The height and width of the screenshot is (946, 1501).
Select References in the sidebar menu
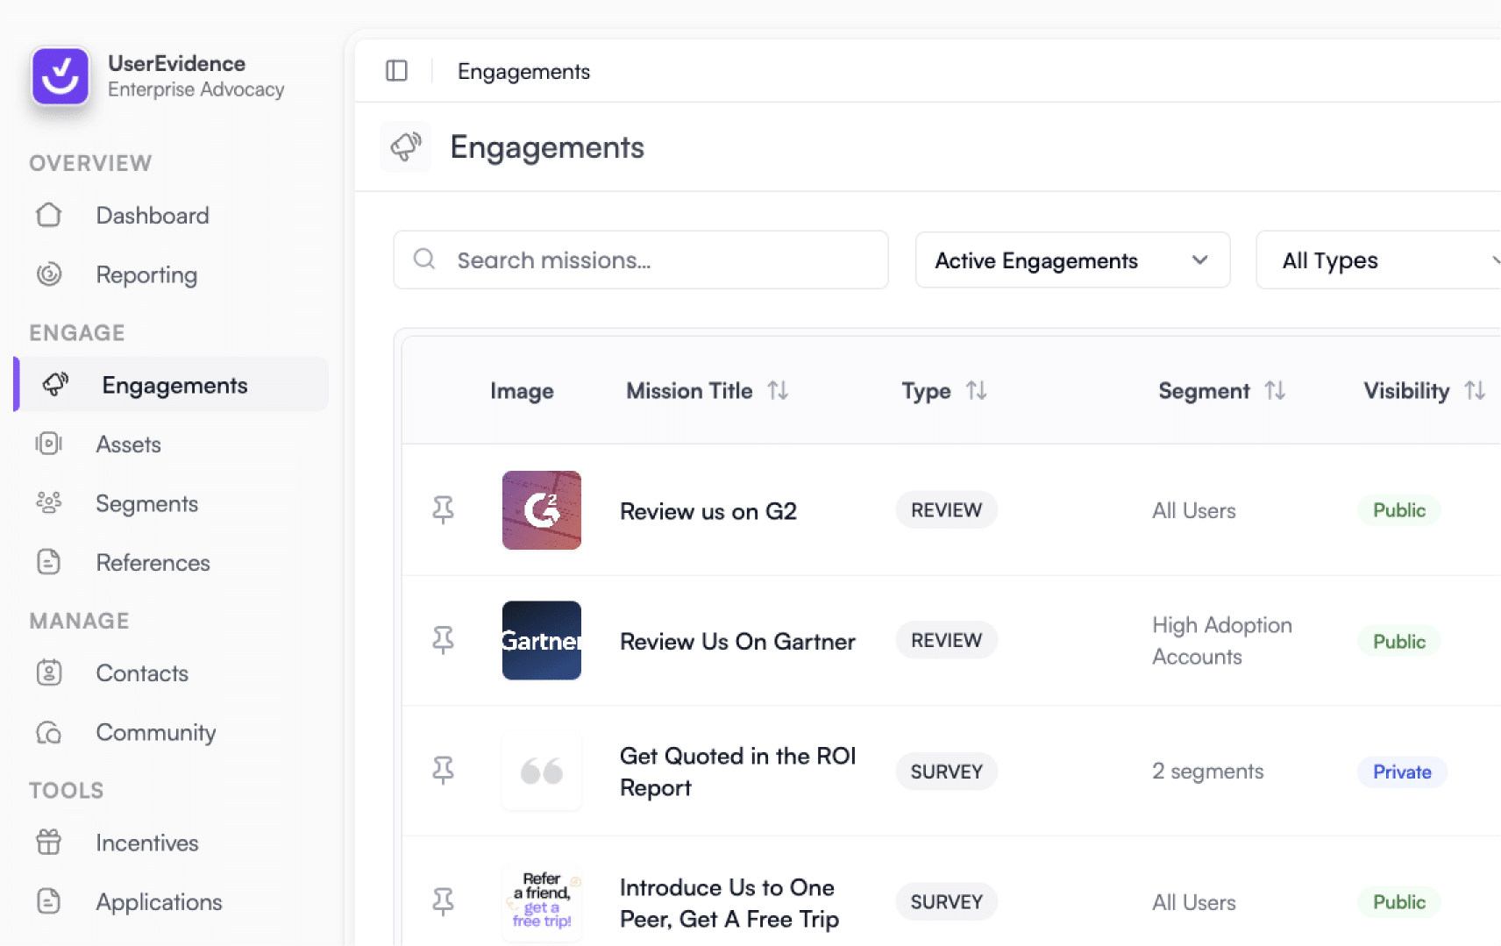[153, 563]
